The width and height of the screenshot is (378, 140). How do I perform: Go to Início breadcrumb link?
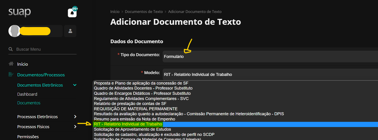115,12
